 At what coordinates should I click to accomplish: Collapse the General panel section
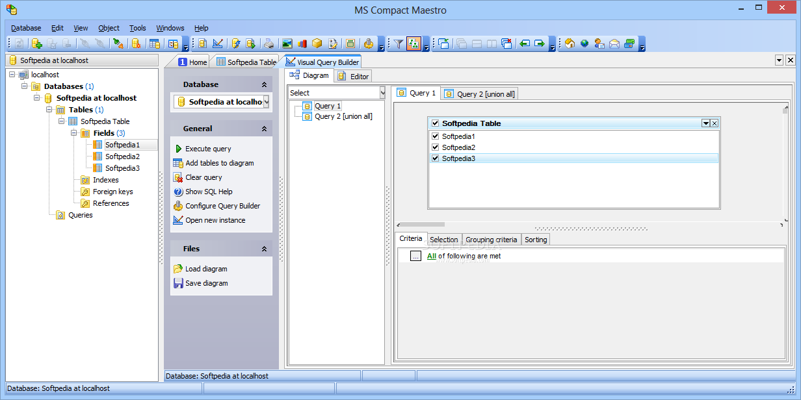point(264,129)
